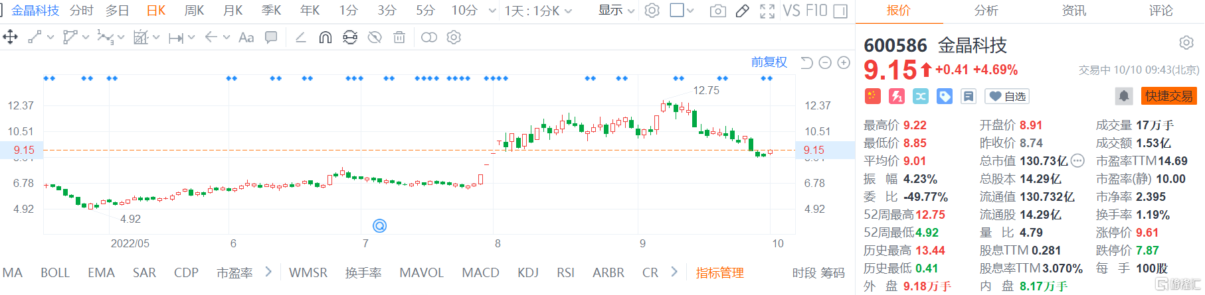Select the polygon shape drawing tool
This screenshot has height=295, width=1205.
click(70, 37)
